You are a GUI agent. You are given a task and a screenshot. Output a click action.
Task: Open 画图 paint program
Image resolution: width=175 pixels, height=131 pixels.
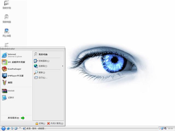click(x=17, y=82)
